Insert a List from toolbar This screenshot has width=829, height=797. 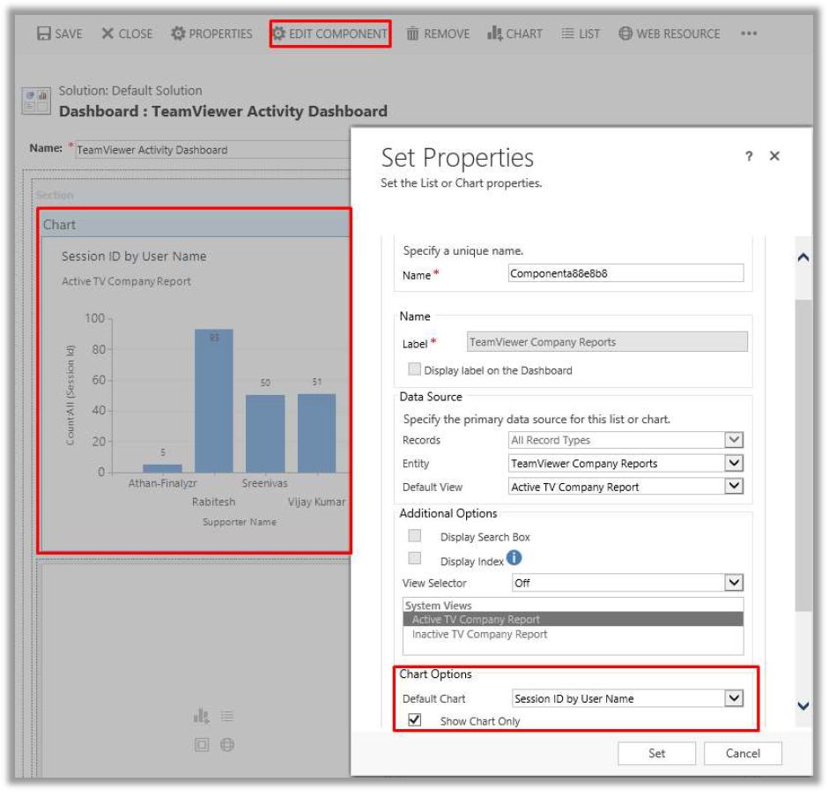coord(580,34)
